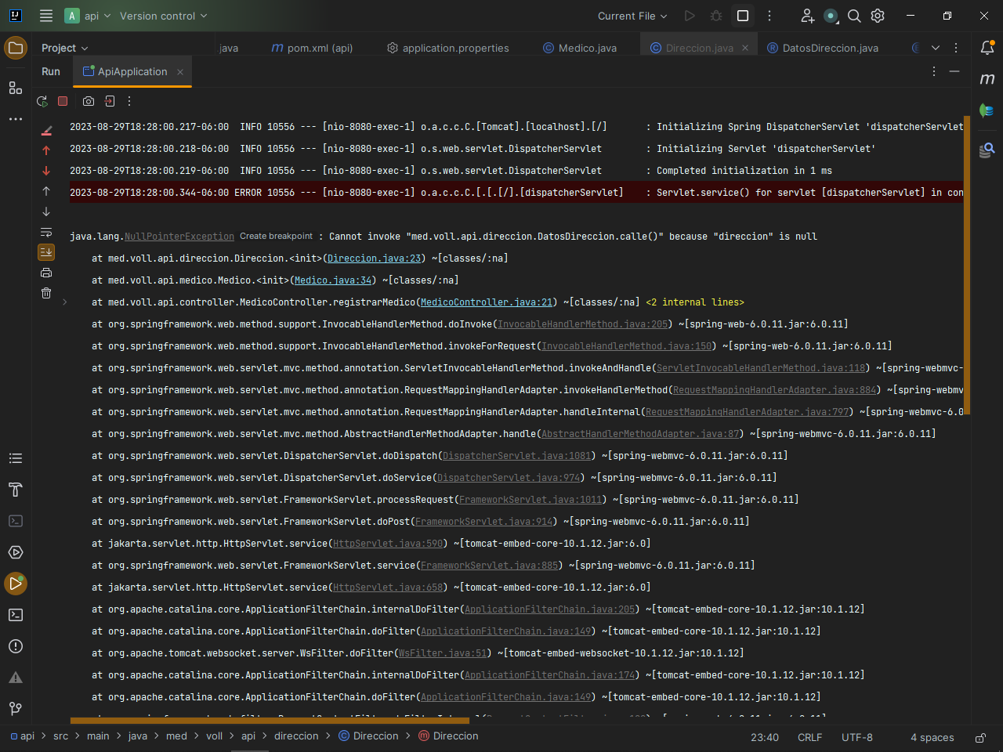Viewport: 1003px width, 752px height.
Task: Switch to pom.xml (api) tab
Action: 312,48
